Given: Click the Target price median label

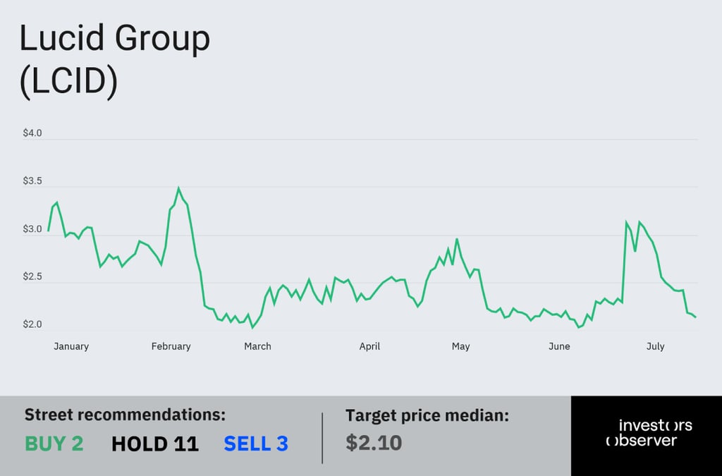Looking at the screenshot, I should pyautogui.click(x=427, y=415).
